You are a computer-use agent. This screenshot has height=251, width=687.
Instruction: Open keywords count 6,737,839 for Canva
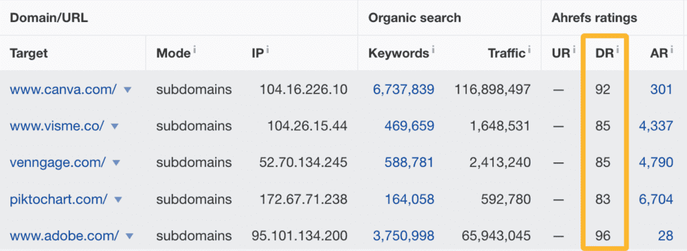(x=403, y=89)
